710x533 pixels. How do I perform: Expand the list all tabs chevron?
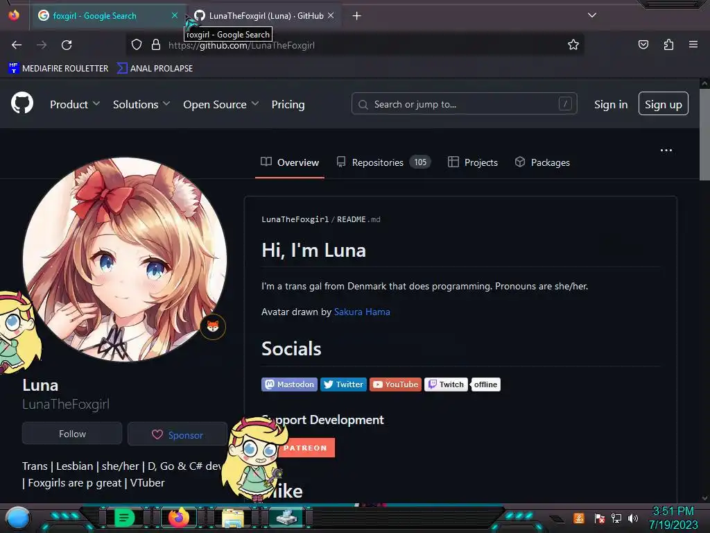coord(592,15)
